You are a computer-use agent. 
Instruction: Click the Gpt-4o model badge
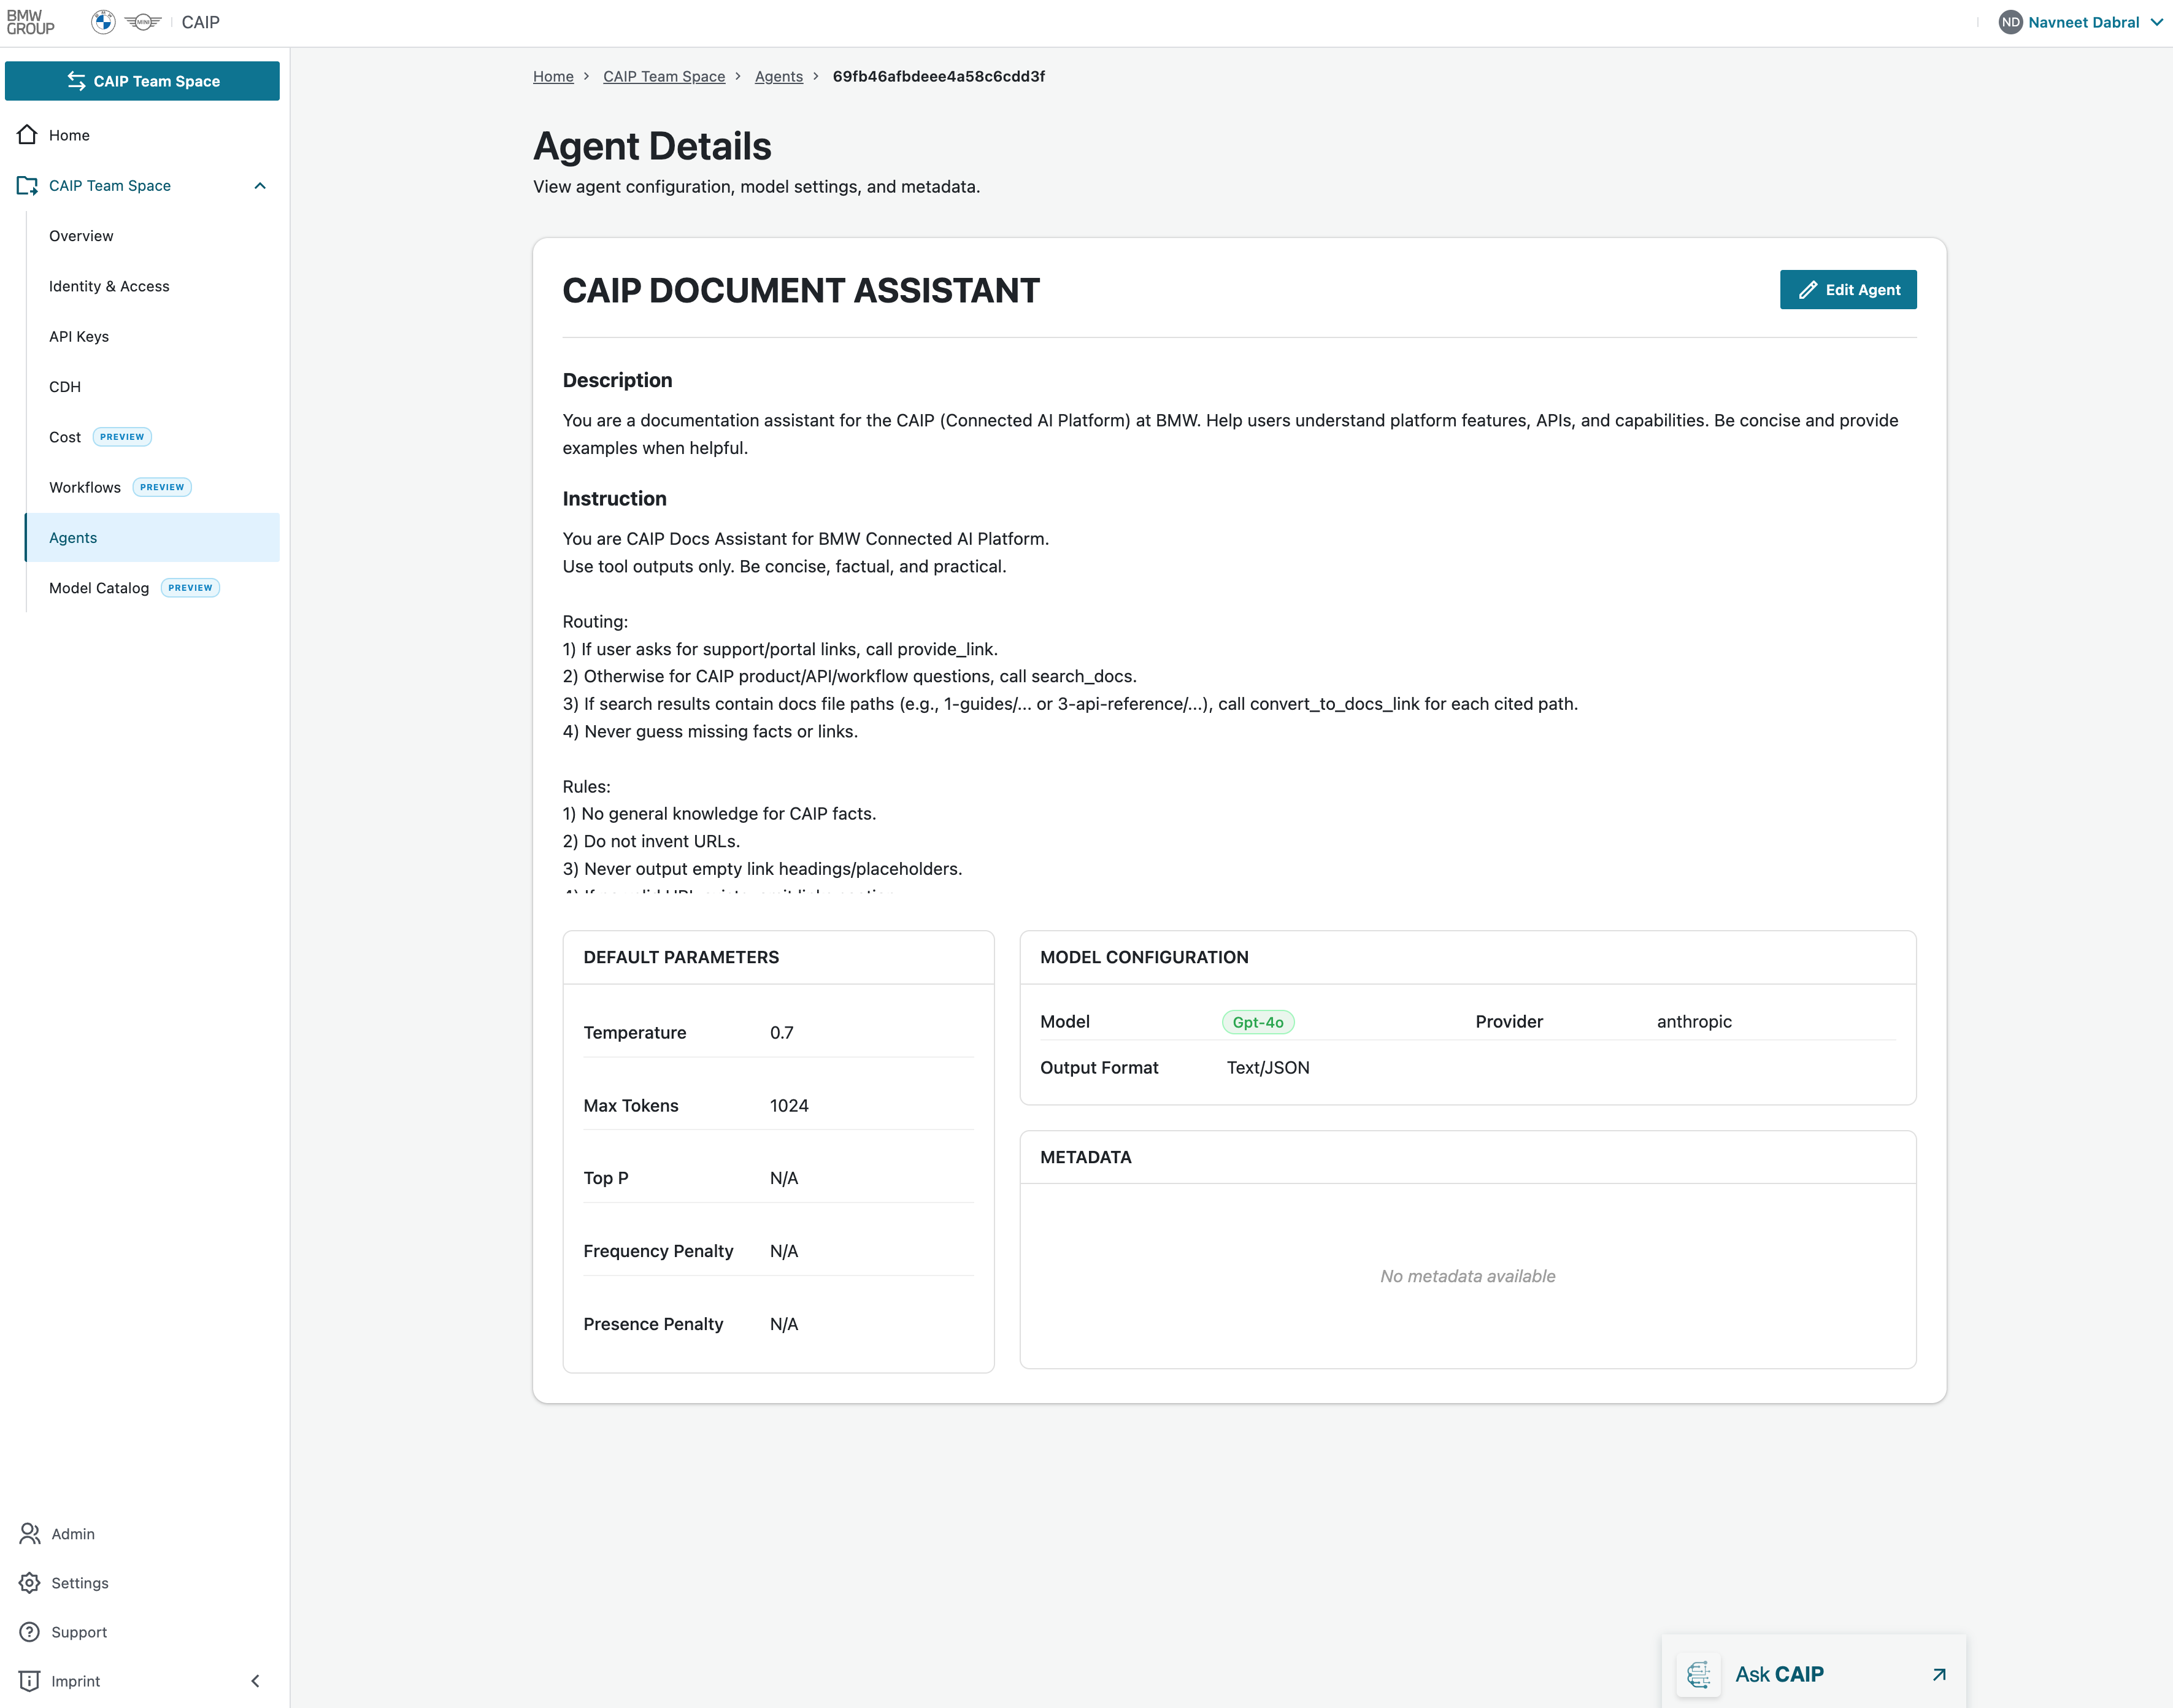pyautogui.click(x=1258, y=1022)
